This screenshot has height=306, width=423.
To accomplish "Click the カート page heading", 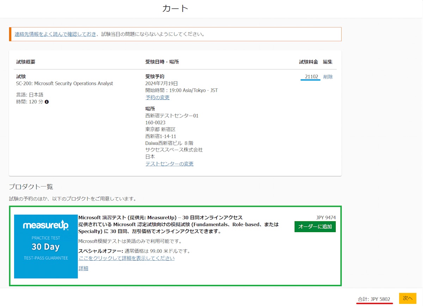I will [175, 8].
